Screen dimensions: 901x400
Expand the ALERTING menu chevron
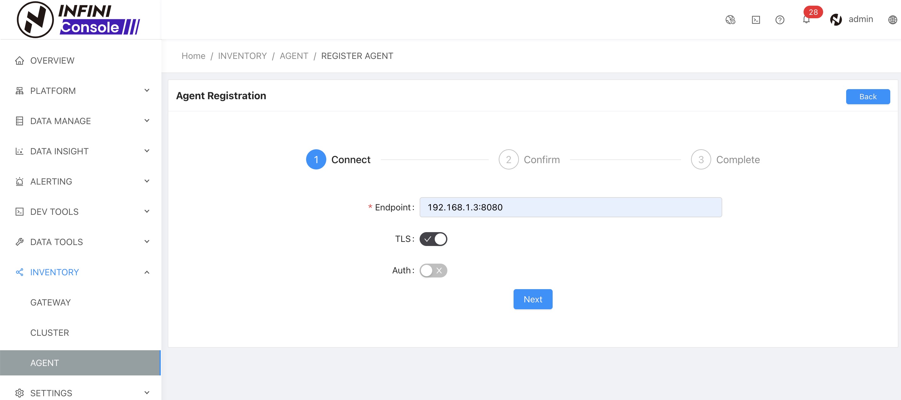tap(147, 181)
